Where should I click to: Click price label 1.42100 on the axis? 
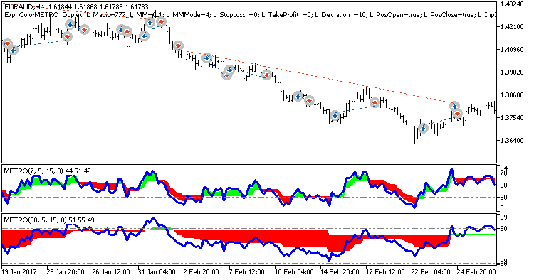[x=512, y=27]
